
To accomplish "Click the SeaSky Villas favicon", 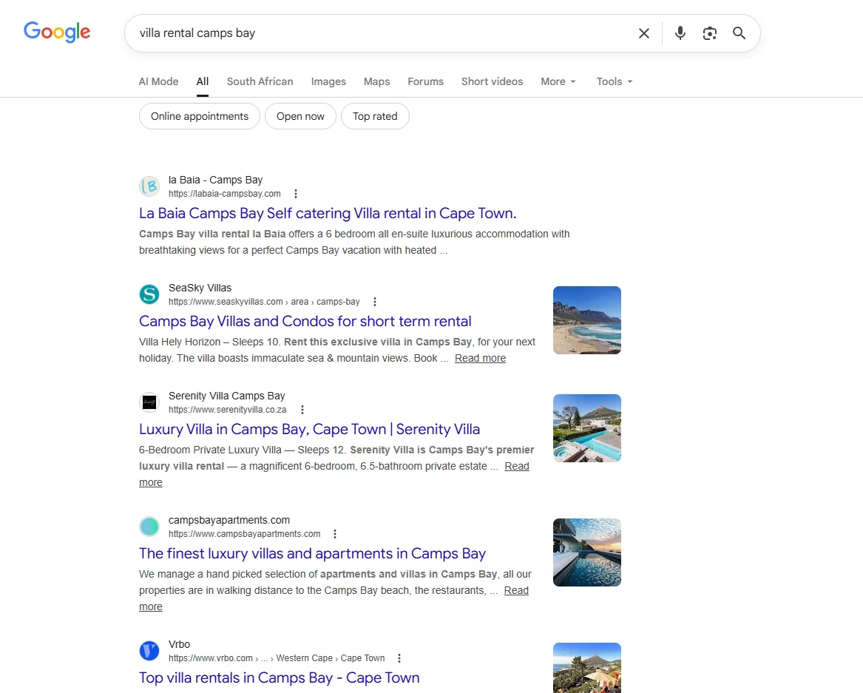I will click(149, 294).
